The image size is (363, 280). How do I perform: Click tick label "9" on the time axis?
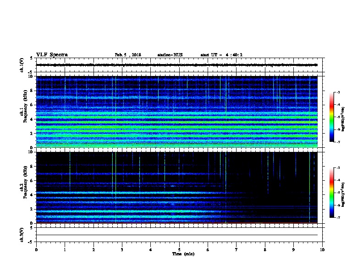tap(293, 250)
